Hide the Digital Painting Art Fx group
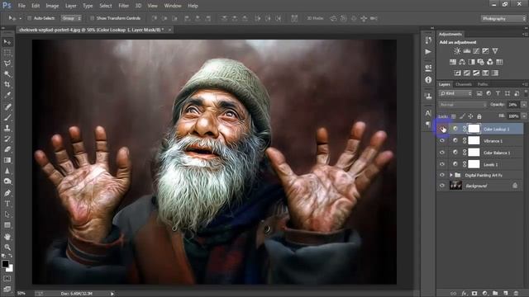The width and height of the screenshot is (529, 297). [442, 175]
